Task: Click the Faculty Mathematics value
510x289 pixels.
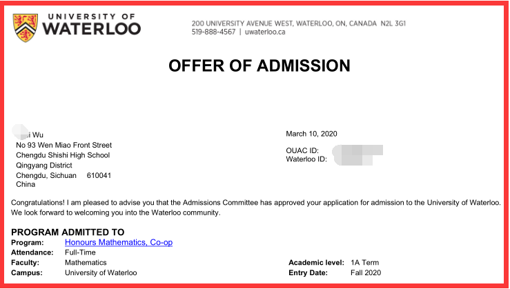Action: tap(86, 263)
